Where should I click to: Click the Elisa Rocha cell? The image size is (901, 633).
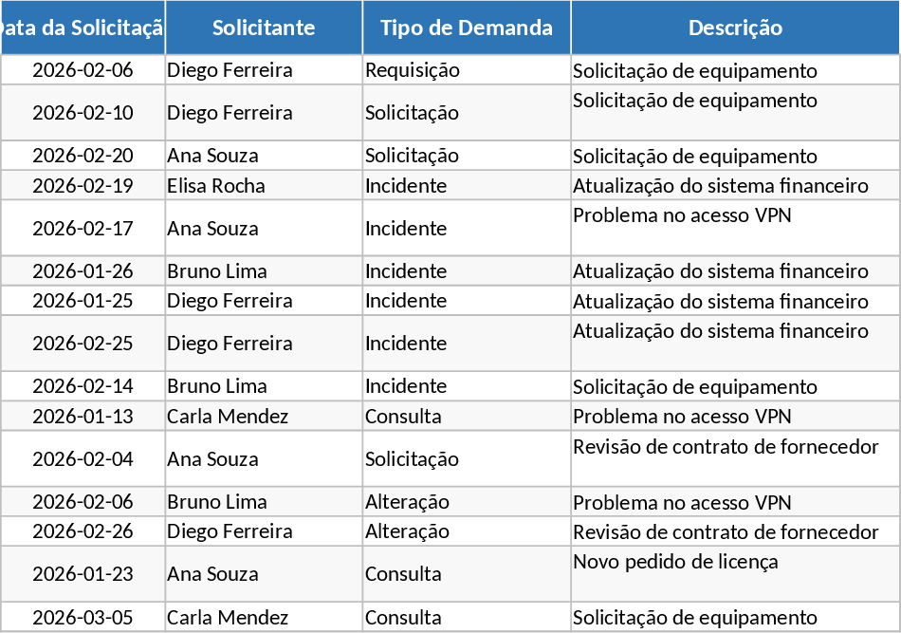(x=216, y=186)
